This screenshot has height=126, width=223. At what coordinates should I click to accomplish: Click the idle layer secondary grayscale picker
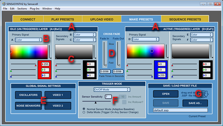click(74, 52)
